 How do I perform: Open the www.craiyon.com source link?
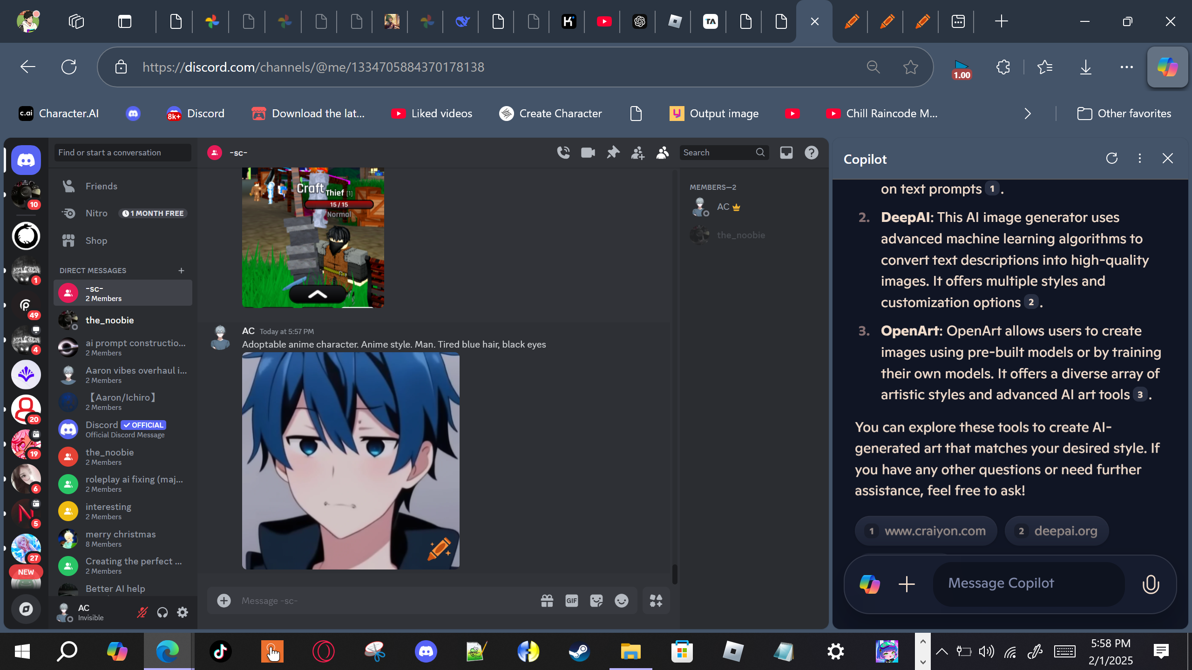click(926, 531)
